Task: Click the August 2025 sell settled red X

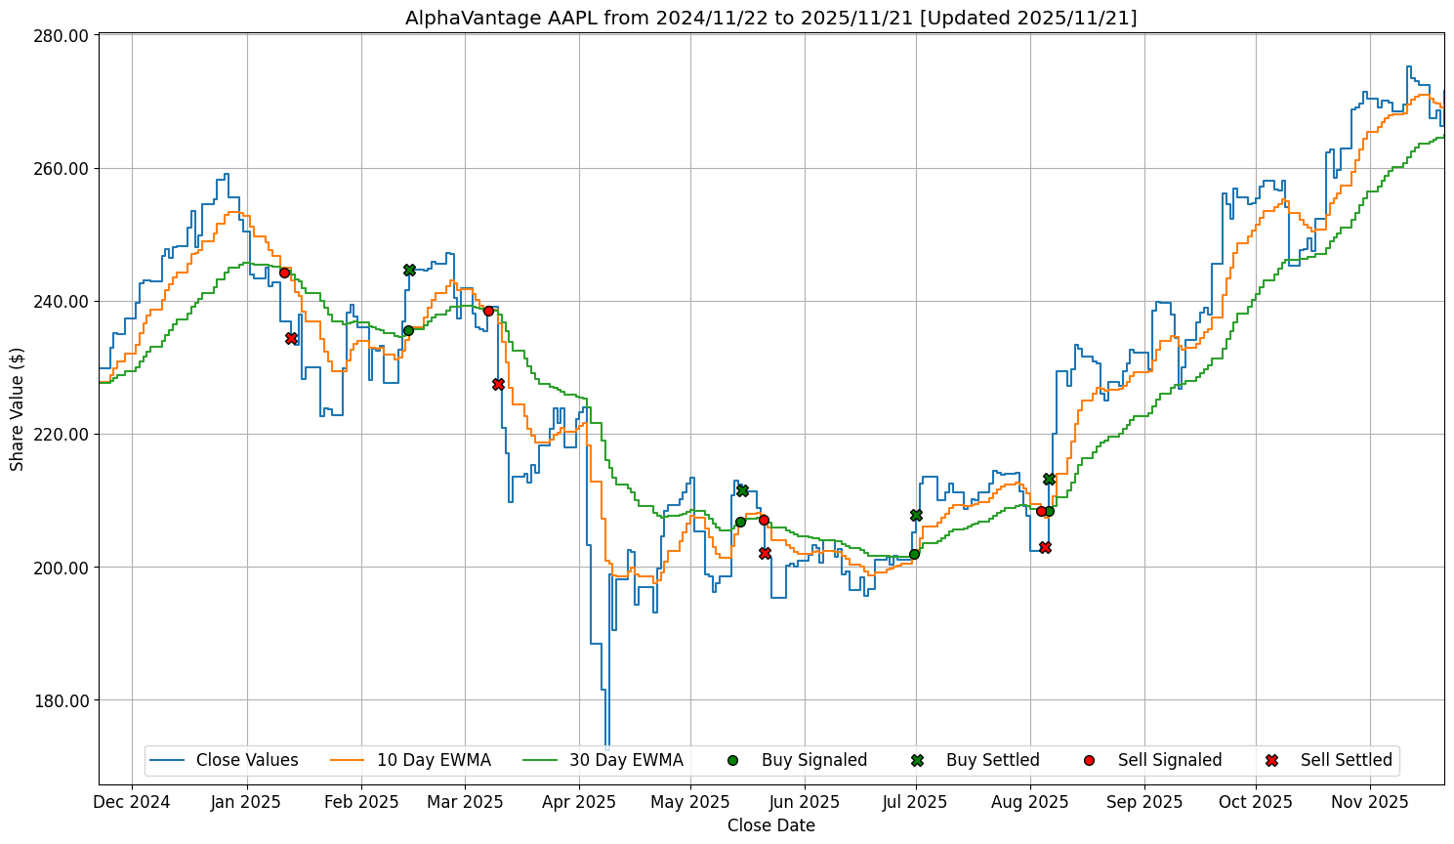Action: tap(1045, 547)
